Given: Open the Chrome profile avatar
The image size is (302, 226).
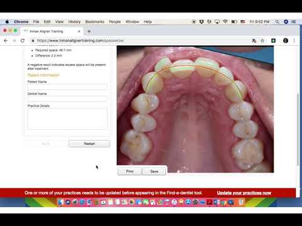Looking at the screenshot, I should [x=286, y=41].
